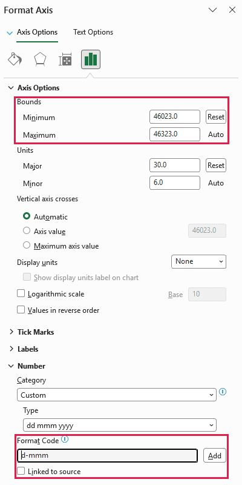Click the info icon beside Category dropdown
Viewport: 242px width, 485px height.
pos(223,392)
